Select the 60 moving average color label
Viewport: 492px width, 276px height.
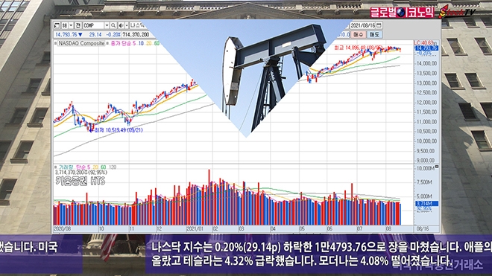point(157,43)
